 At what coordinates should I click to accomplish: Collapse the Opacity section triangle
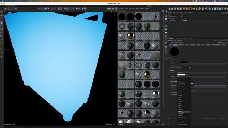click(x=170, y=70)
